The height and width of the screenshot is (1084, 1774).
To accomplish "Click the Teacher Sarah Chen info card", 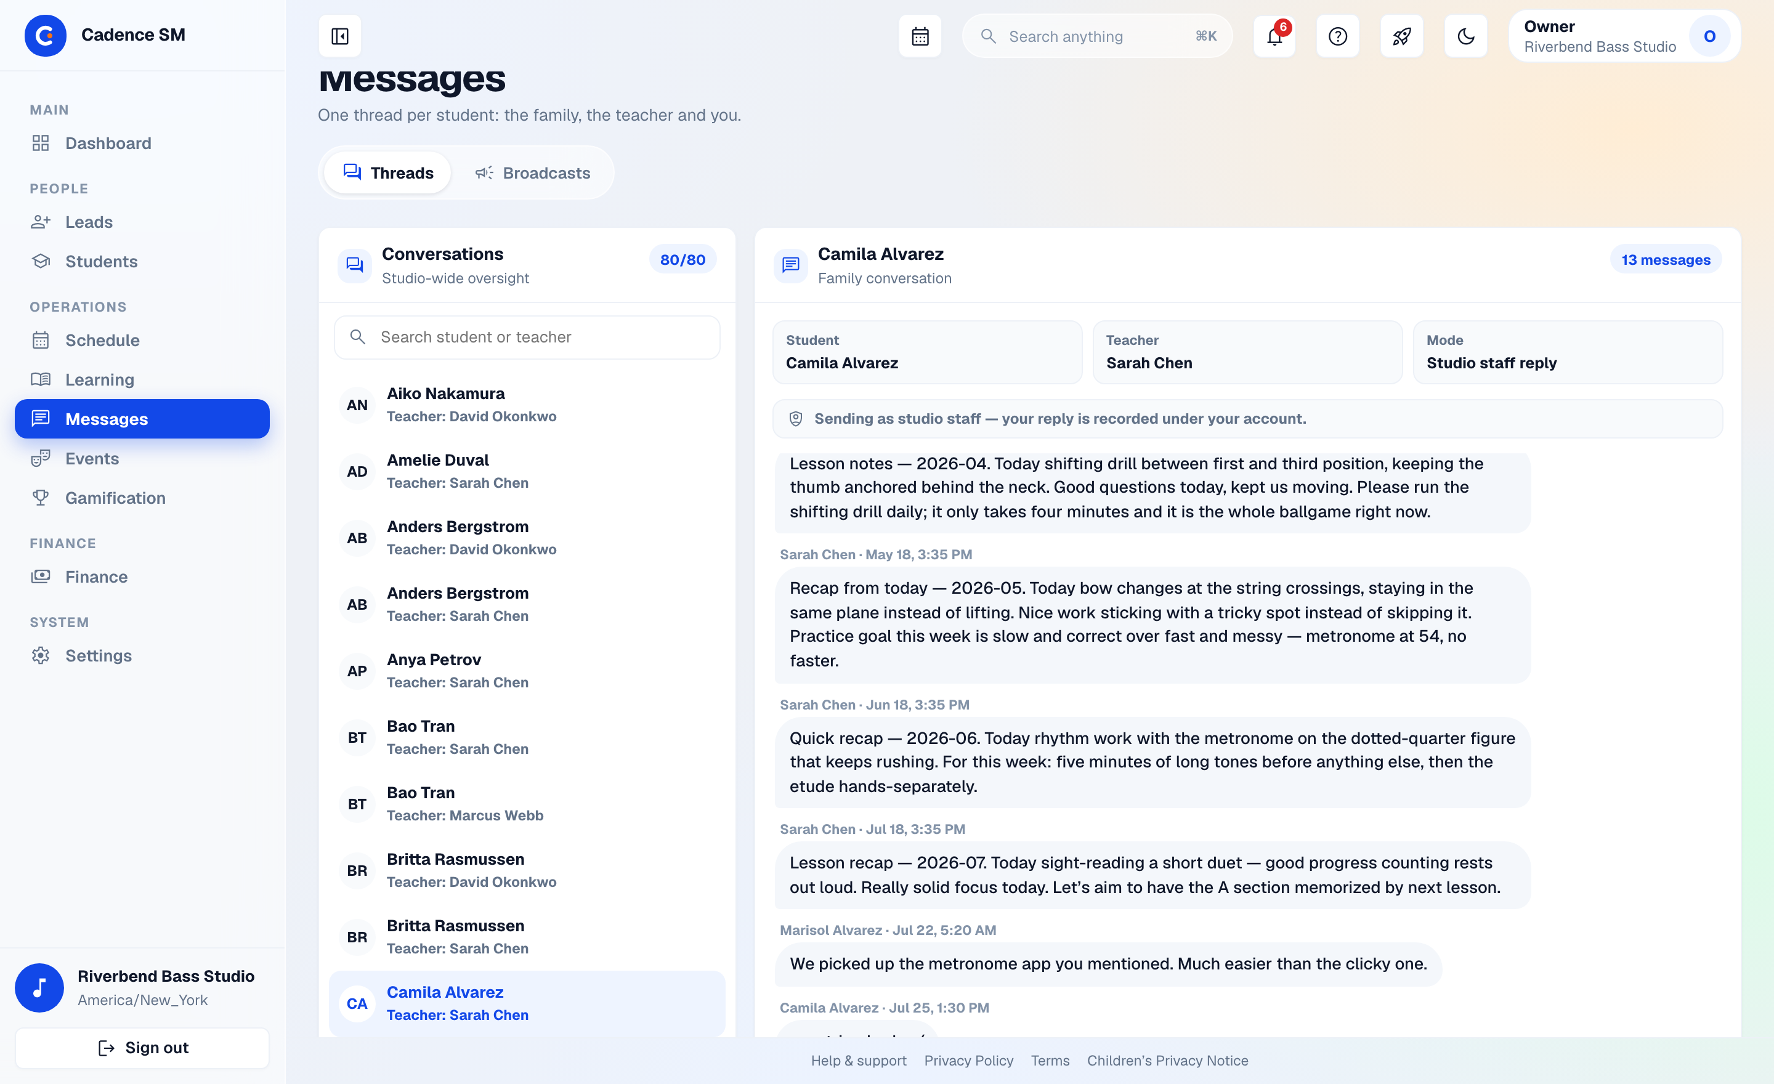I will (x=1248, y=352).
